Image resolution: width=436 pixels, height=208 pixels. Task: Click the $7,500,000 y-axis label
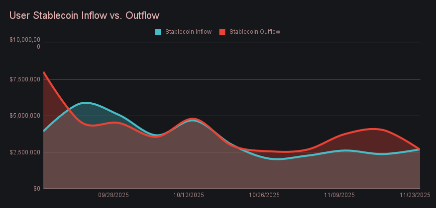click(x=25, y=79)
